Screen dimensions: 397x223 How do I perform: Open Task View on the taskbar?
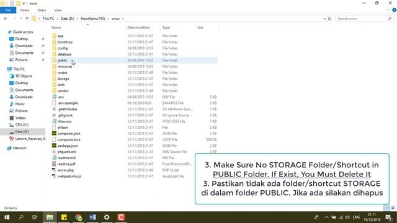point(35,217)
